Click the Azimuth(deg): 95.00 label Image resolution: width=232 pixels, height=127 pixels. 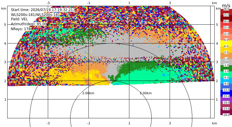click(x=29, y=24)
